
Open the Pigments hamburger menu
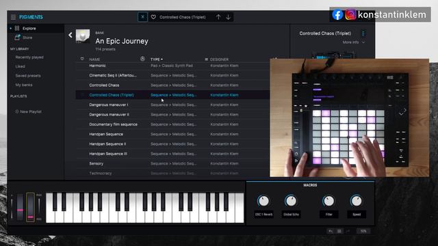pyautogui.click(x=13, y=17)
